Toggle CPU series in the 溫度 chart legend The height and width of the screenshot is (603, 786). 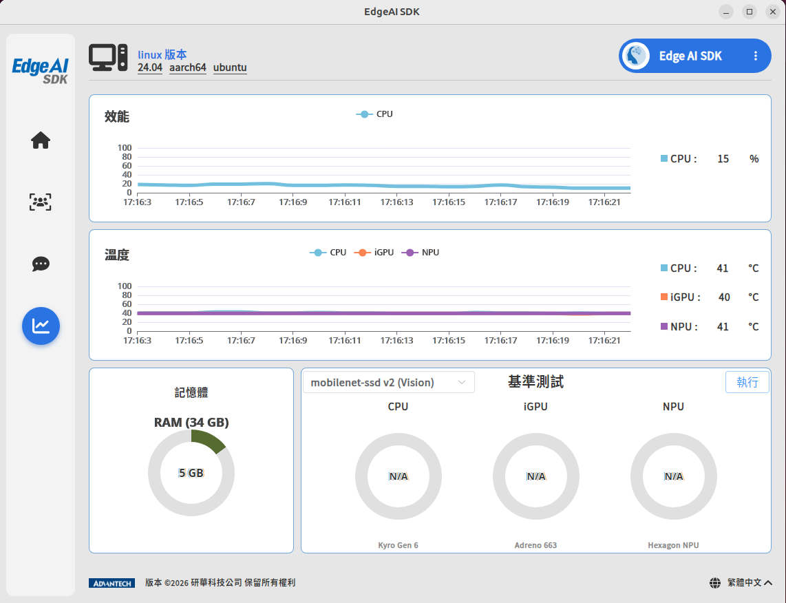328,253
